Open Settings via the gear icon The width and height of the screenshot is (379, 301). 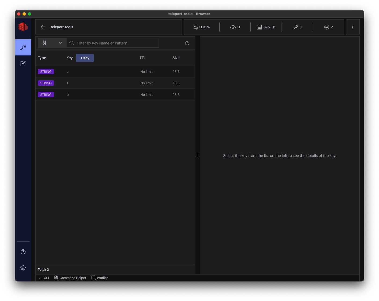[23, 268]
